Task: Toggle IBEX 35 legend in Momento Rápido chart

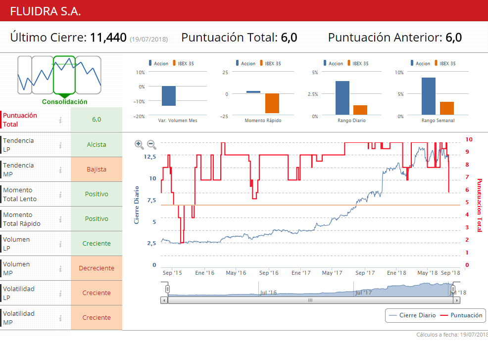Action: 270,63
